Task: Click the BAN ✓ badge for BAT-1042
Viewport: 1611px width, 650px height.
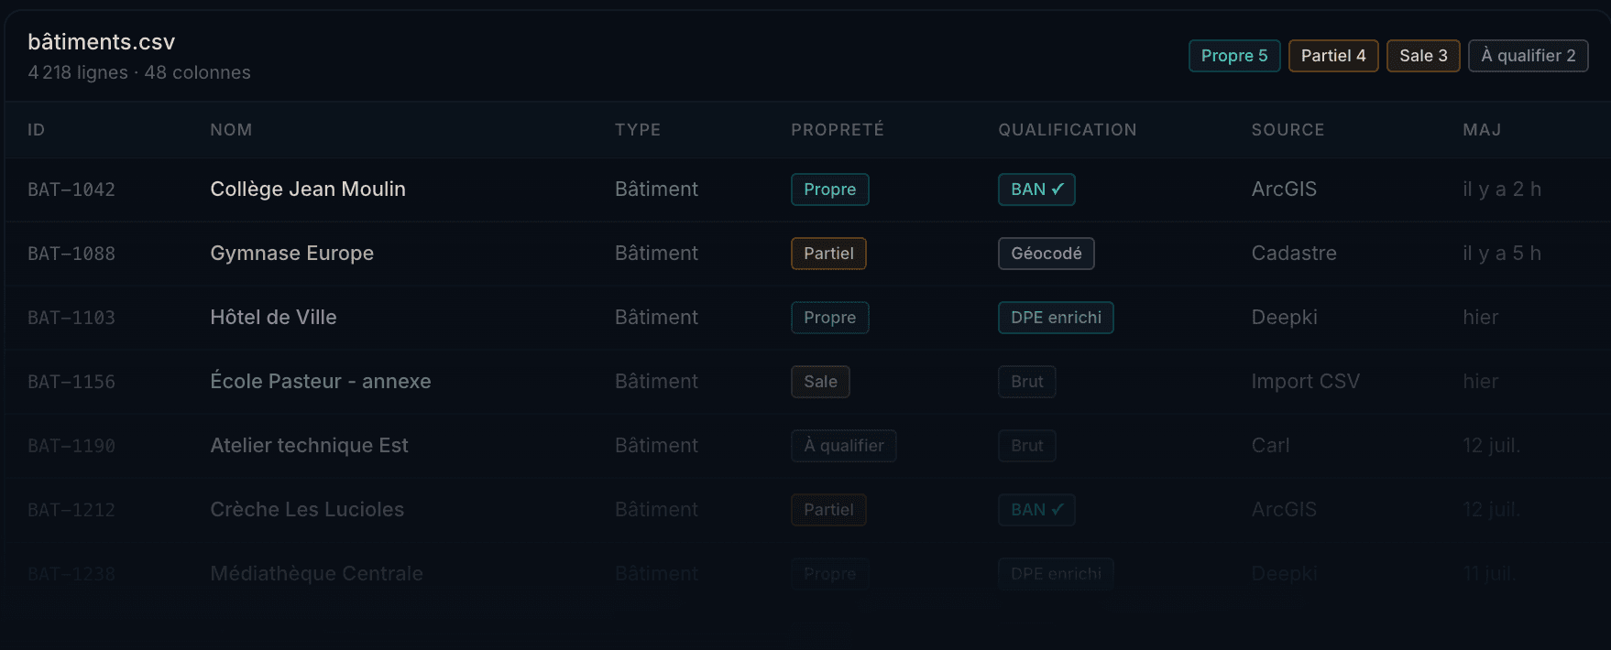Action: point(1036,190)
